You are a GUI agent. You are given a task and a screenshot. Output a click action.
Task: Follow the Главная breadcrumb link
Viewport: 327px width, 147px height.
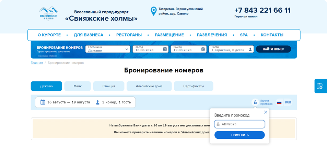point(37,63)
